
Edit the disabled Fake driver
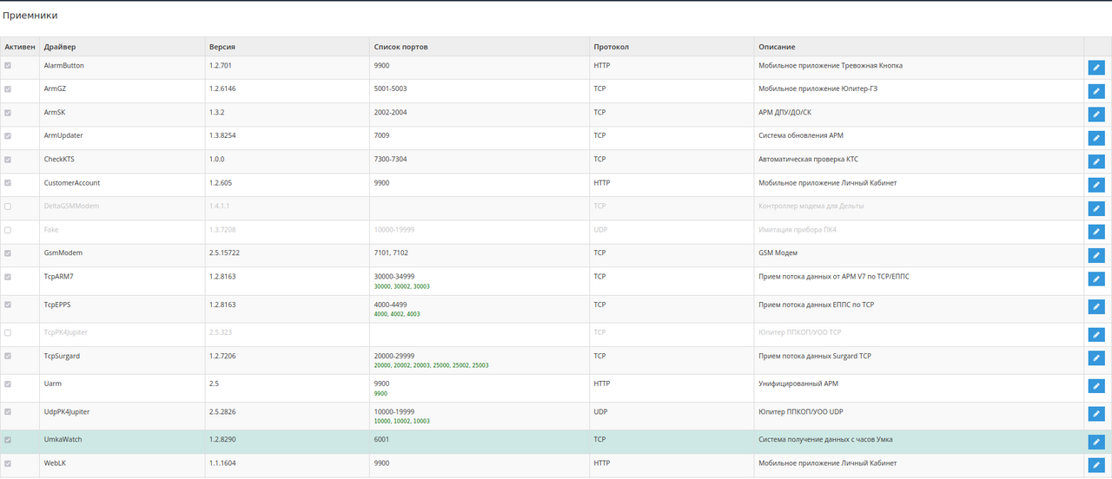pyautogui.click(x=1095, y=232)
